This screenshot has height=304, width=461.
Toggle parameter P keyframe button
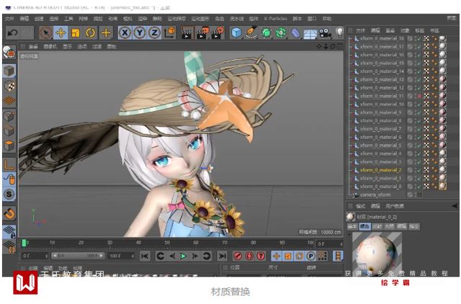click(310, 256)
